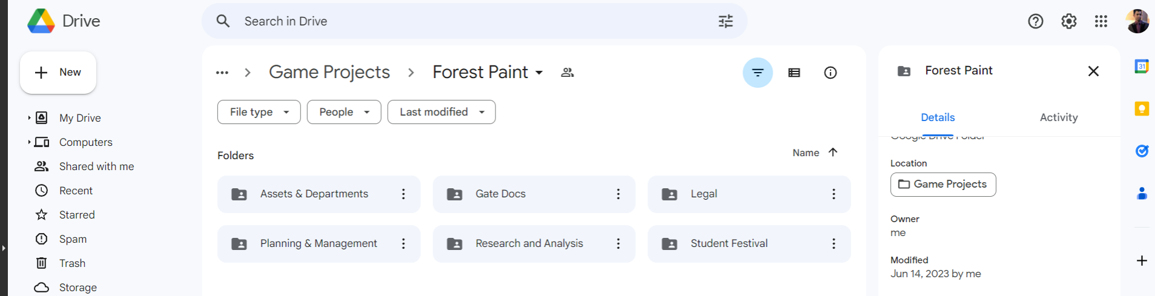This screenshot has width=1155, height=296.
Task: Open Google Tasks side panel icon
Action: [1142, 151]
